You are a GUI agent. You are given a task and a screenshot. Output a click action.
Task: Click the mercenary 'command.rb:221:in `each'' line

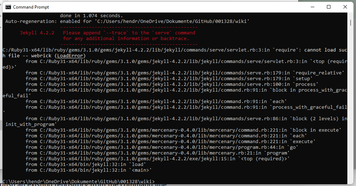point(166,136)
